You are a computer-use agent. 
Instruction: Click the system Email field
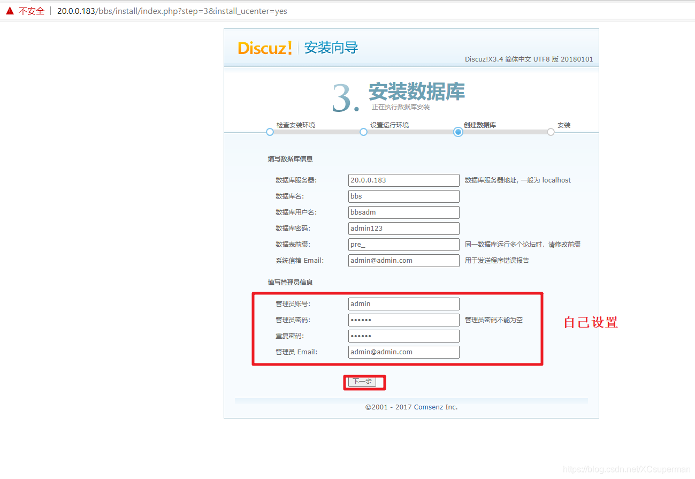click(403, 261)
